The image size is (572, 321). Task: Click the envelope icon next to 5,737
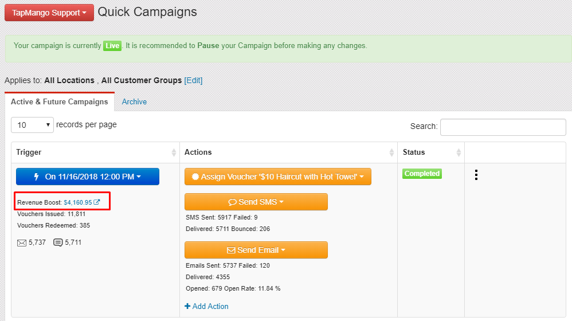(22, 243)
